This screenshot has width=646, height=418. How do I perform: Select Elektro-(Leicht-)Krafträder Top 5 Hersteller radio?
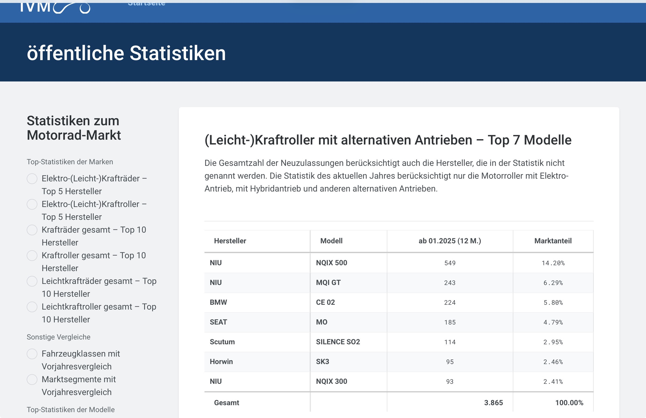point(32,179)
